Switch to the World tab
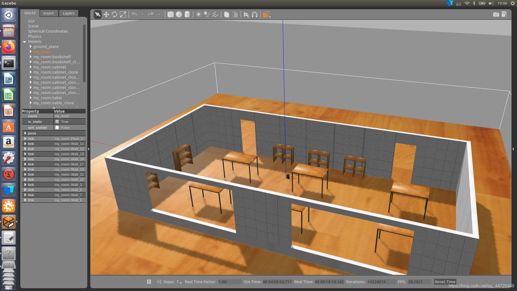Image resolution: width=517 pixels, height=291 pixels. click(30, 13)
